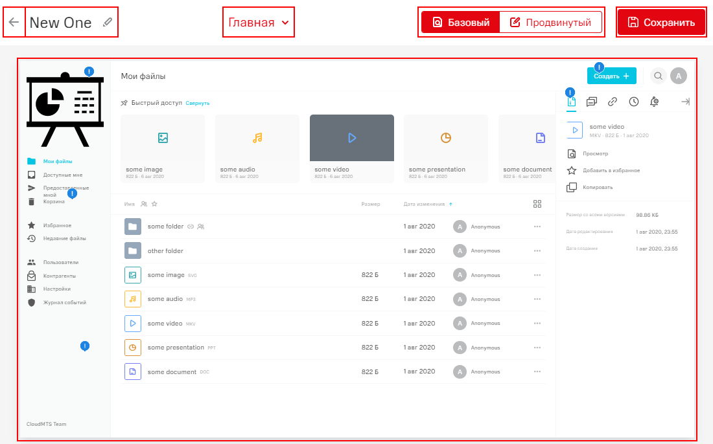Switch to Базовый mode
Image resolution: width=713 pixels, height=444 pixels.
click(461, 23)
